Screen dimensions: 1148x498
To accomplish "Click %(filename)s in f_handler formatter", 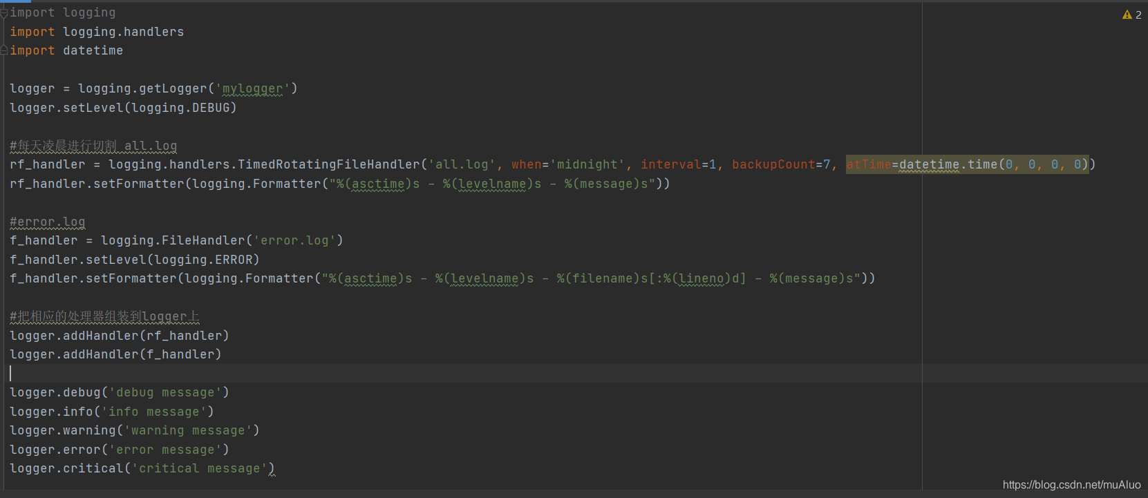I will [602, 278].
